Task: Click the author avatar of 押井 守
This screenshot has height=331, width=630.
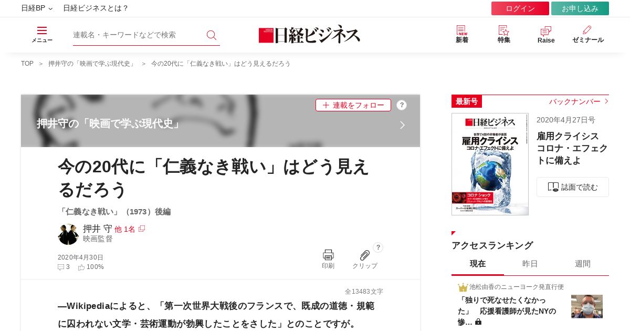Action: click(x=68, y=234)
